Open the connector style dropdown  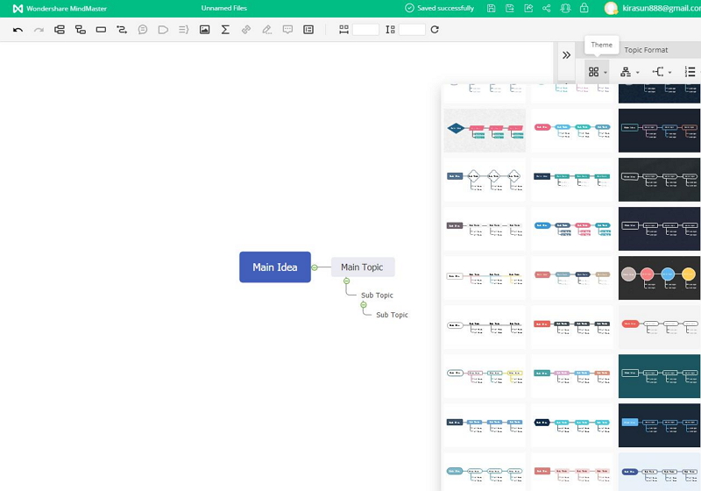(x=662, y=72)
